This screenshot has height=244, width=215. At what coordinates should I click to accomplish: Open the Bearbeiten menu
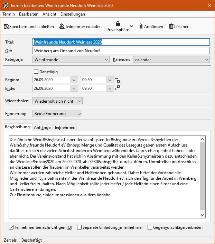29,14
